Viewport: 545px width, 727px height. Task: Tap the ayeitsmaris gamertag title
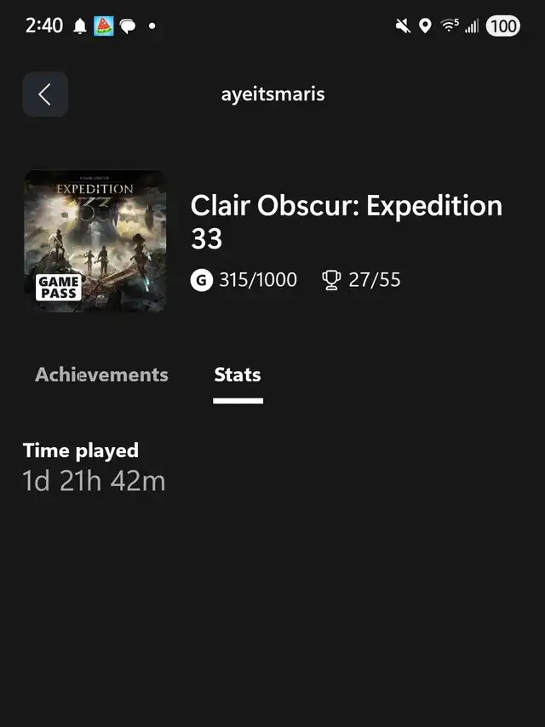click(272, 94)
